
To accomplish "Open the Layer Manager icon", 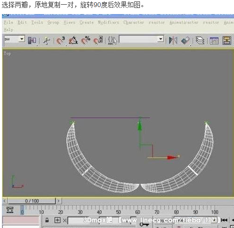I will pos(200,41).
